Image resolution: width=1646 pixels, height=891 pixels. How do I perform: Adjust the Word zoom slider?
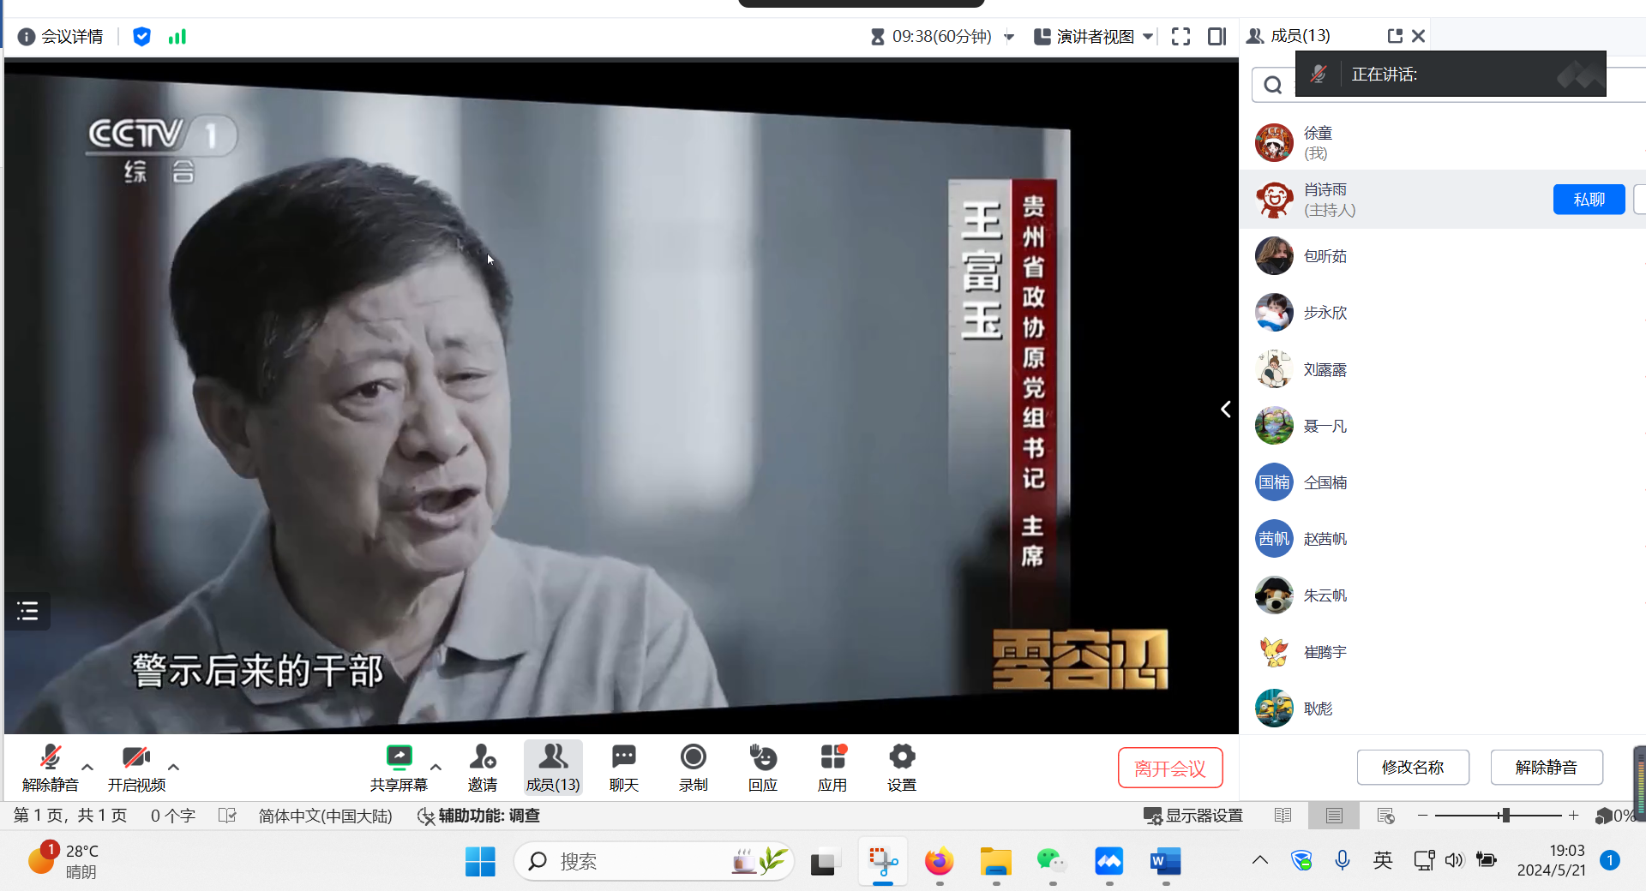(1505, 816)
